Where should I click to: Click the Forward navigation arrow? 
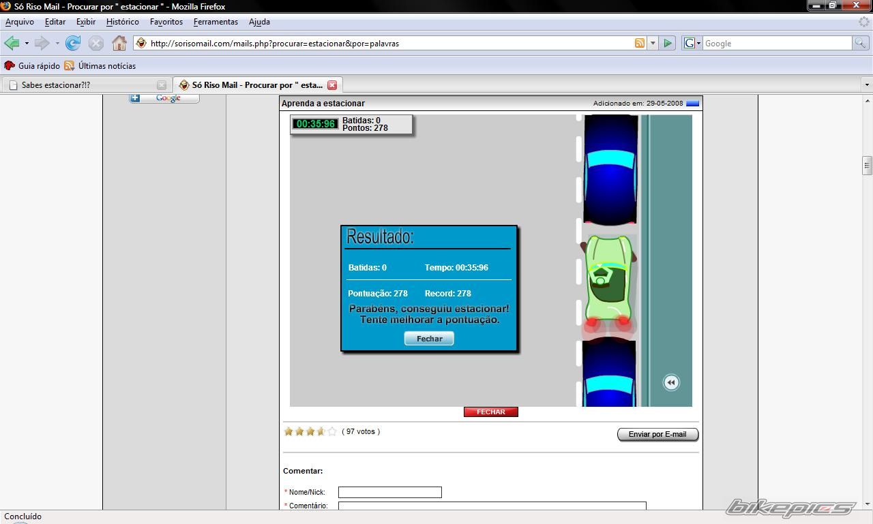(42, 44)
